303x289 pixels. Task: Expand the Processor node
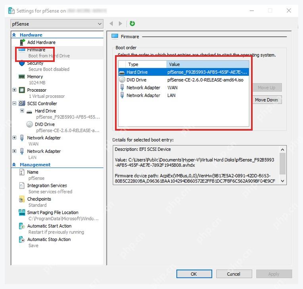tap(14, 90)
